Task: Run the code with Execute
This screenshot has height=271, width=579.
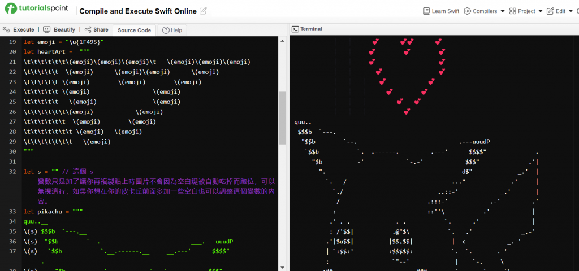Action: pyautogui.click(x=19, y=29)
